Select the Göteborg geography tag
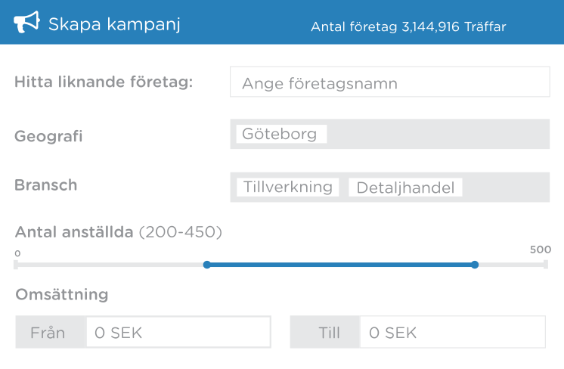Screen dimensions: 564x369 (x=281, y=134)
